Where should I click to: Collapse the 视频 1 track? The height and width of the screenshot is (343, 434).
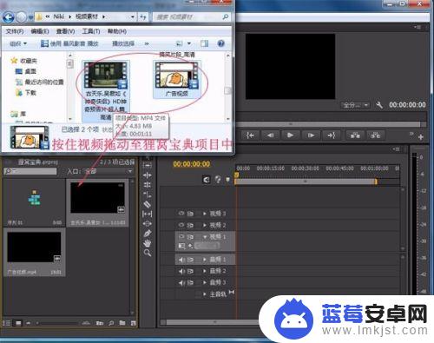tap(205, 237)
